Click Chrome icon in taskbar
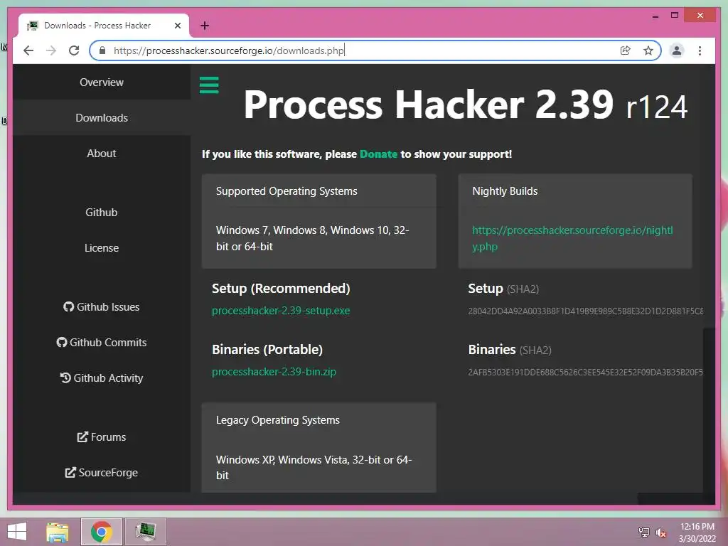Image resolution: width=728 pixels, height=546 pixels. click(101, 532)
